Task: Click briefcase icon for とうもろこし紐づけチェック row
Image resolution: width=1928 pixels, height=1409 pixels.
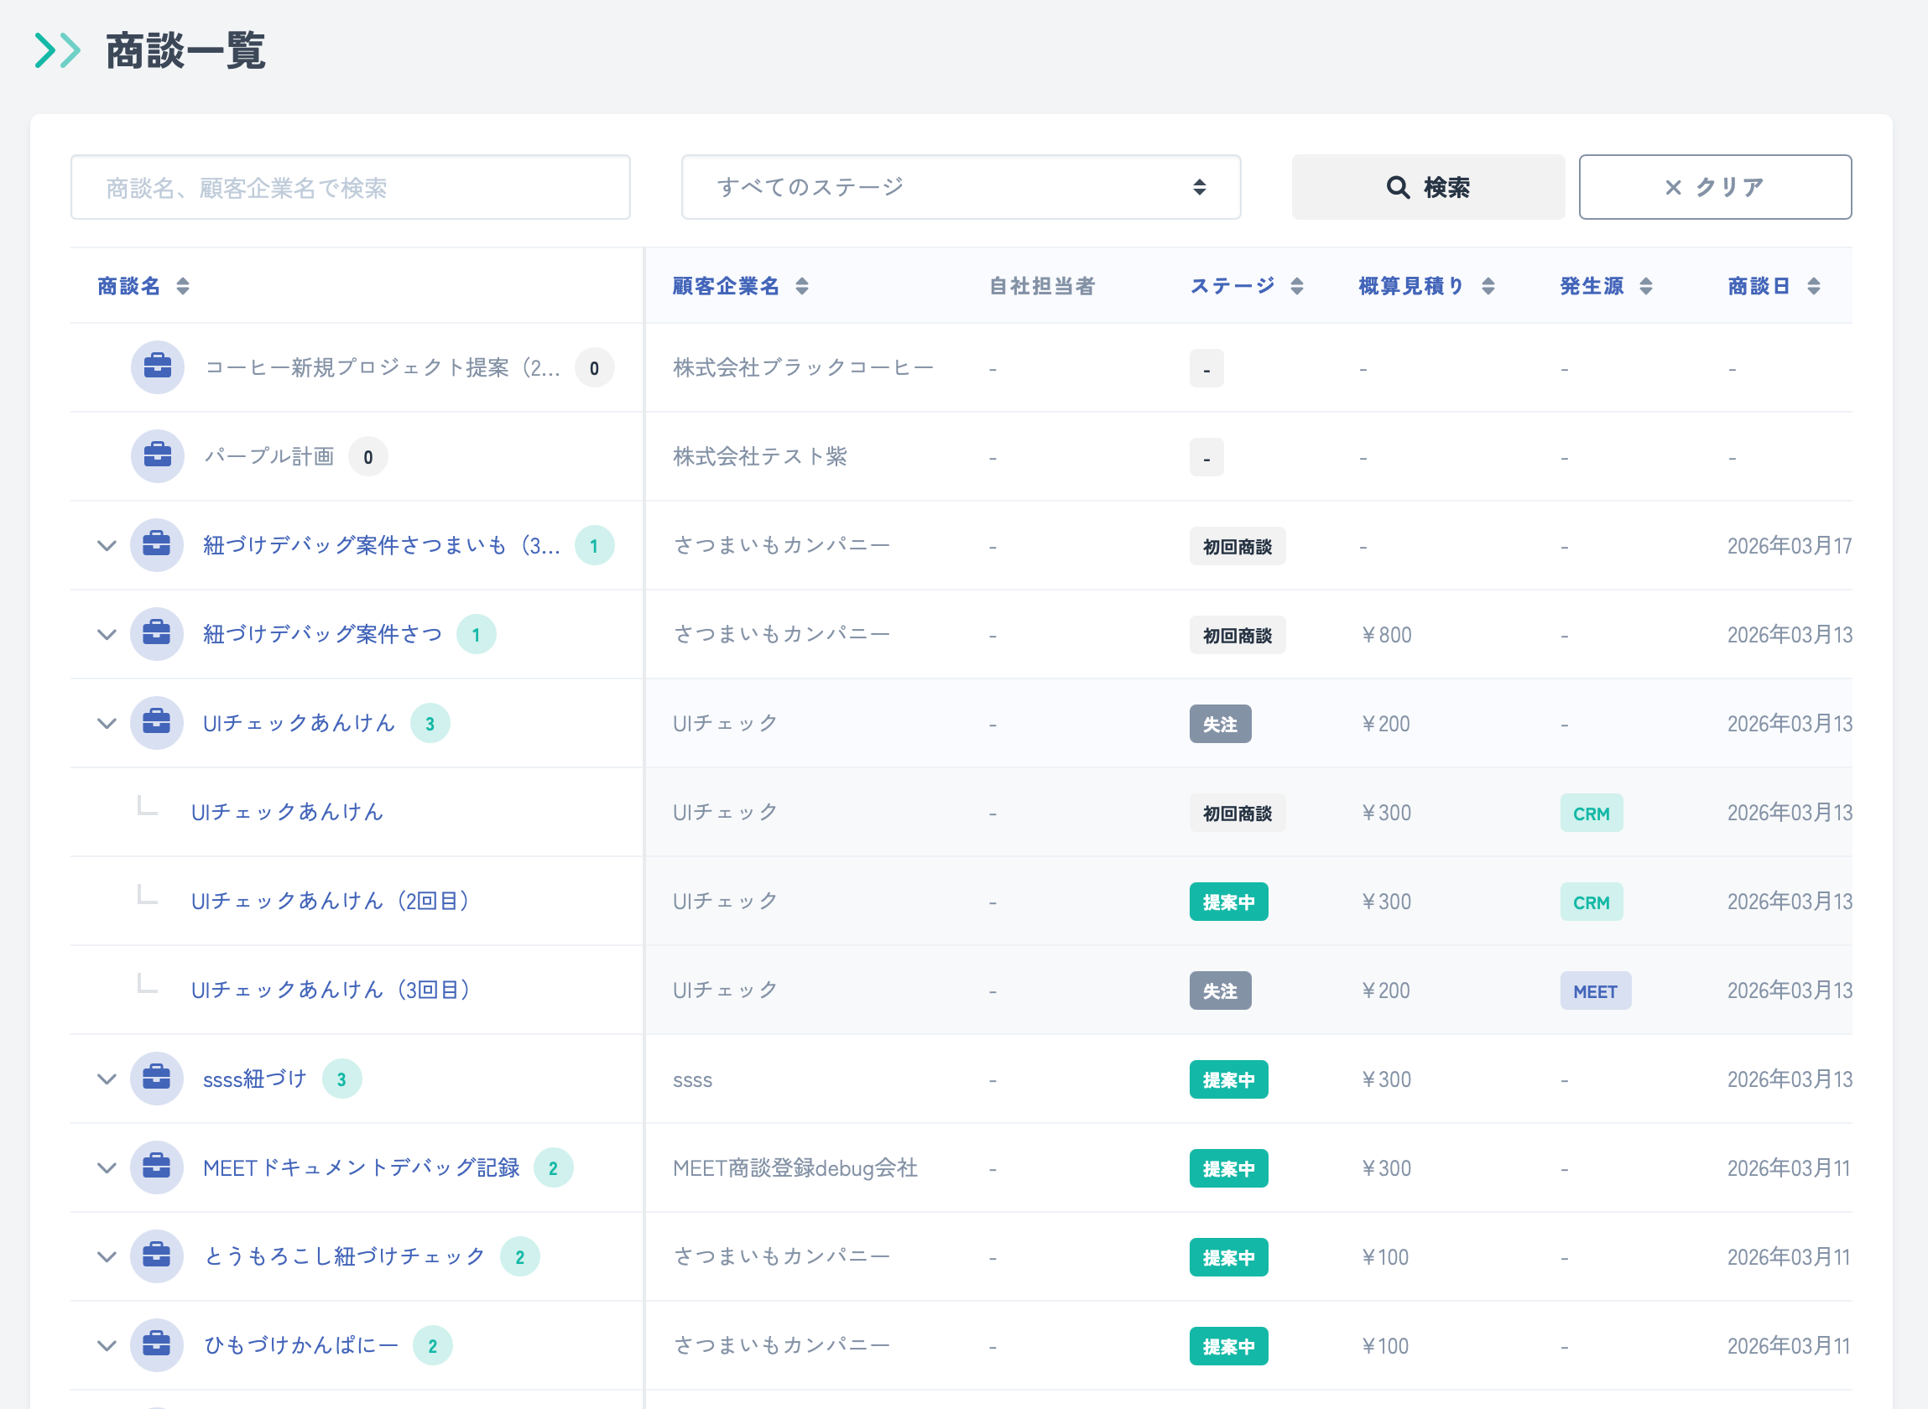Action: coord(157,1256)
